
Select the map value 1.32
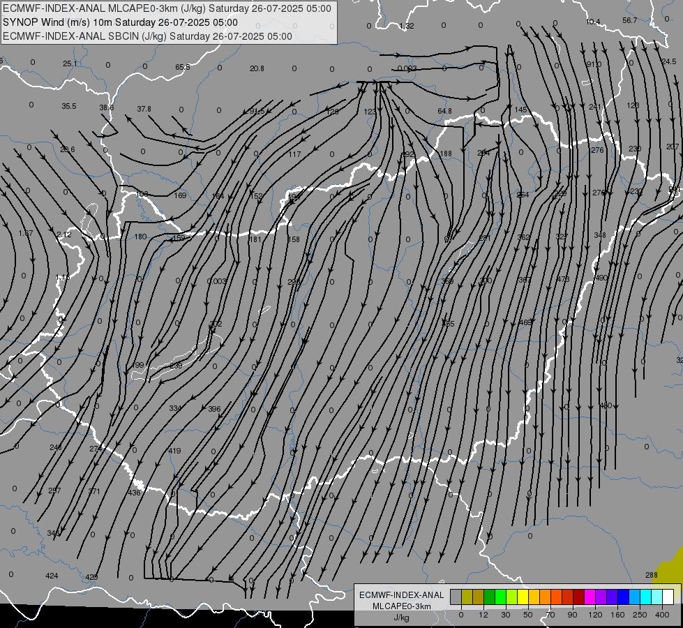tap(407, 26)
